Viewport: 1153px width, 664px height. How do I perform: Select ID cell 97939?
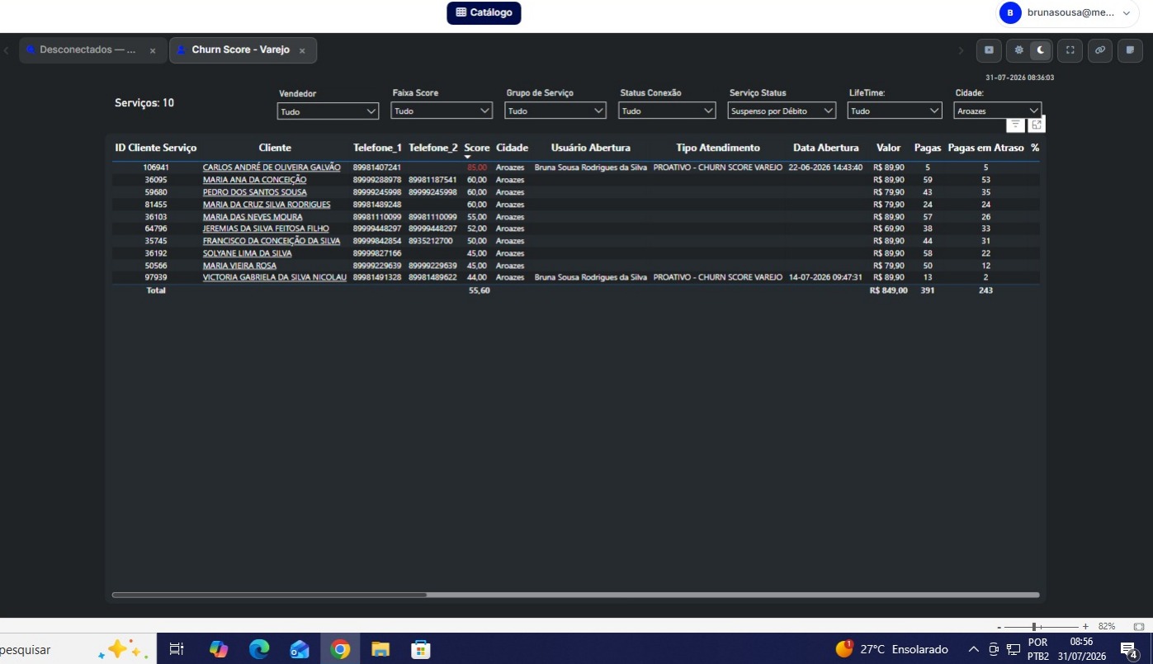(x=156, y=277)
